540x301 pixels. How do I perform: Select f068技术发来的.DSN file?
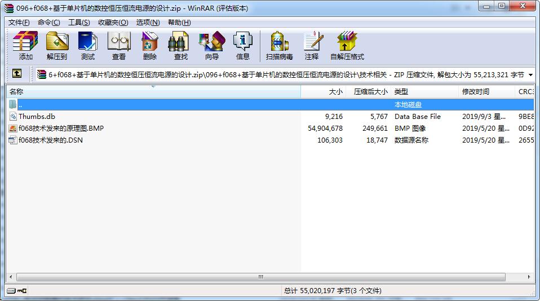51,140
